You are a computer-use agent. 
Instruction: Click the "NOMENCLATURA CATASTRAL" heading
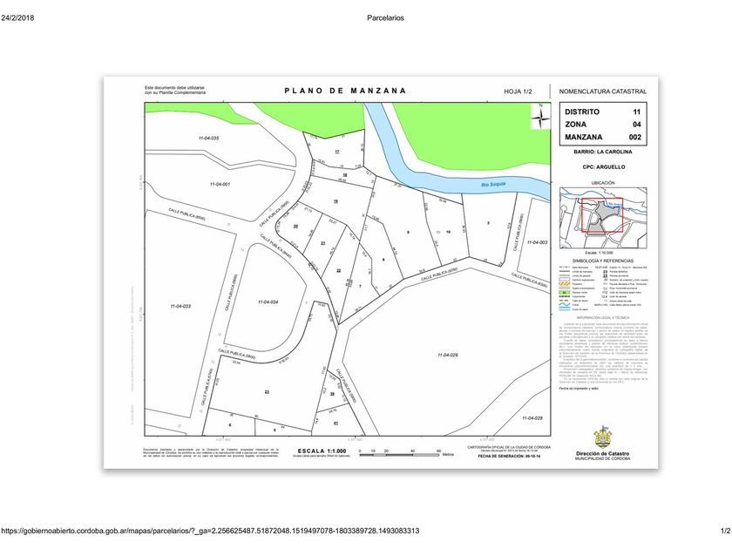(603, 91)
